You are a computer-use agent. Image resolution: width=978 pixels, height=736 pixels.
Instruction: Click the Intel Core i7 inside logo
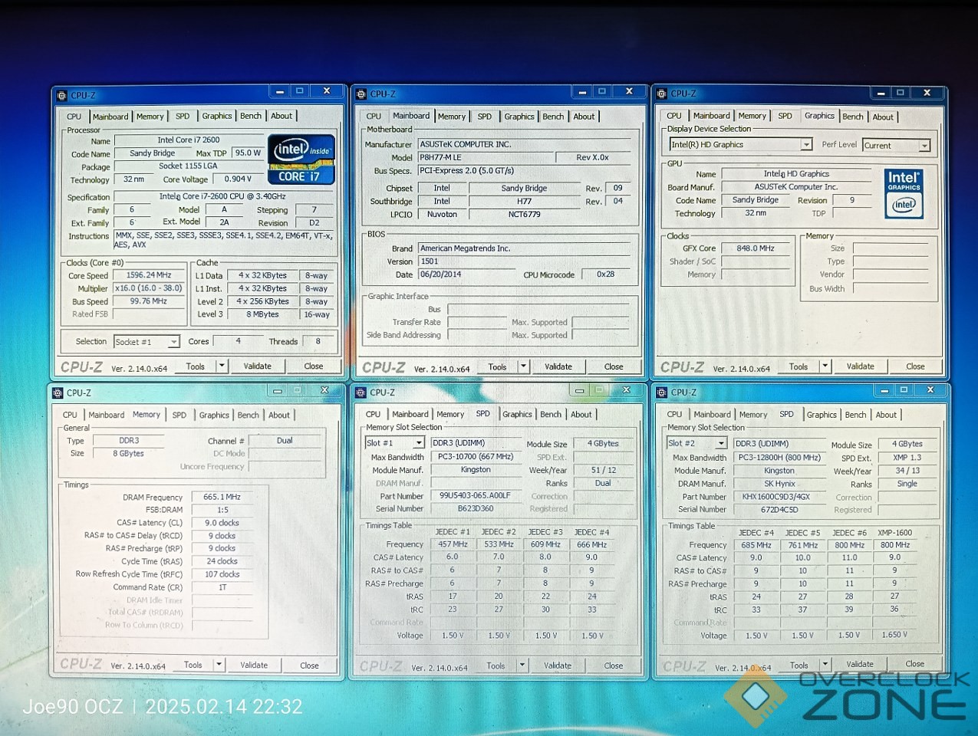point(301,159)
